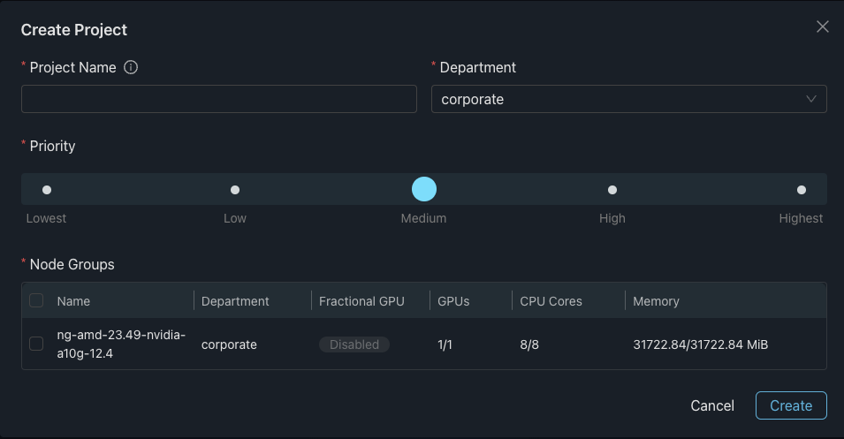Image resolution: width=844 pixels, height=439 pixels.
Task: Click the Disabled fractional GPU badge
Action: 354,344
